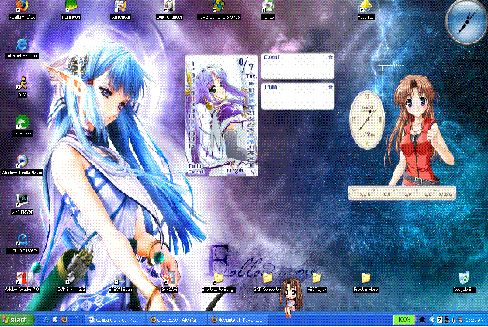
Task: Open the red arrow shortcut beside EPSON Scan
Action: coord(170,281)
